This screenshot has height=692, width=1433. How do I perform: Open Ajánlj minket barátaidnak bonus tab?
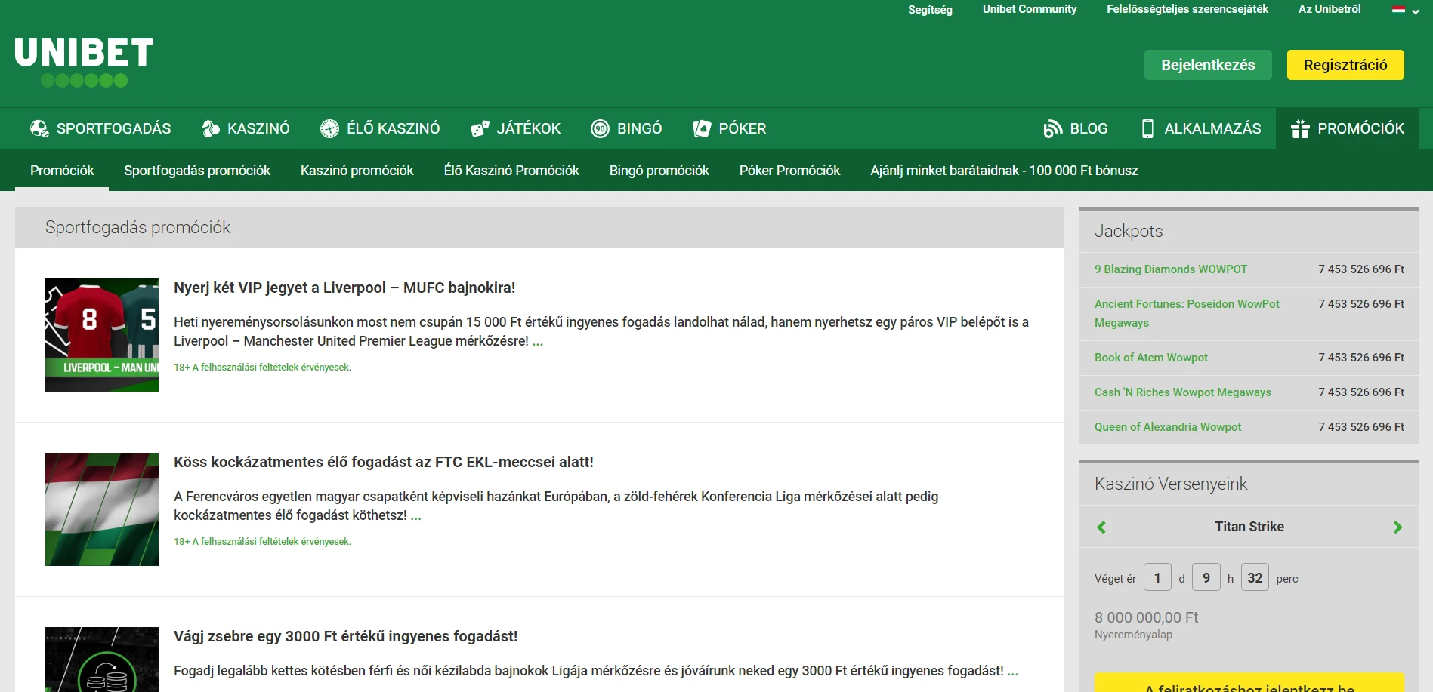pyautogui.click(x=1004, y=171)
